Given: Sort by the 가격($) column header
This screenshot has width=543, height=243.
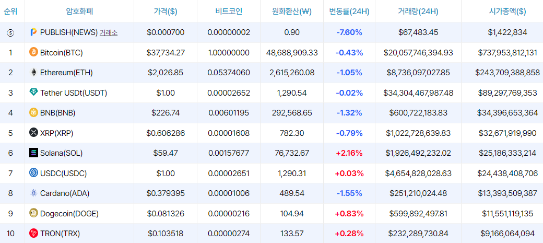Looking at the screenshot, I should coord(166,11).
